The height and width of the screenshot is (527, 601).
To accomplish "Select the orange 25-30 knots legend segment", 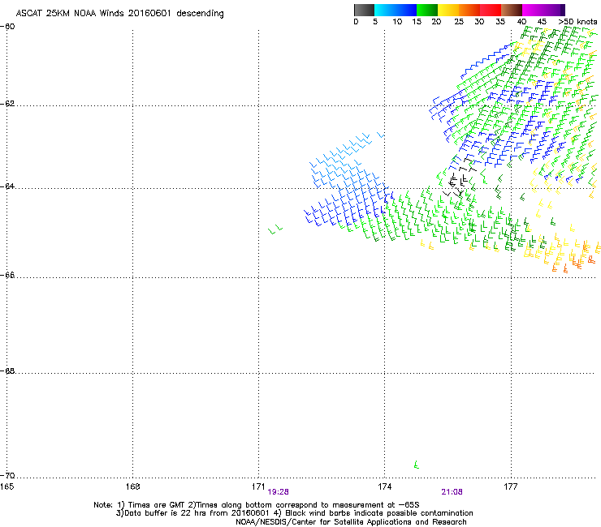I will pos(469,10).
